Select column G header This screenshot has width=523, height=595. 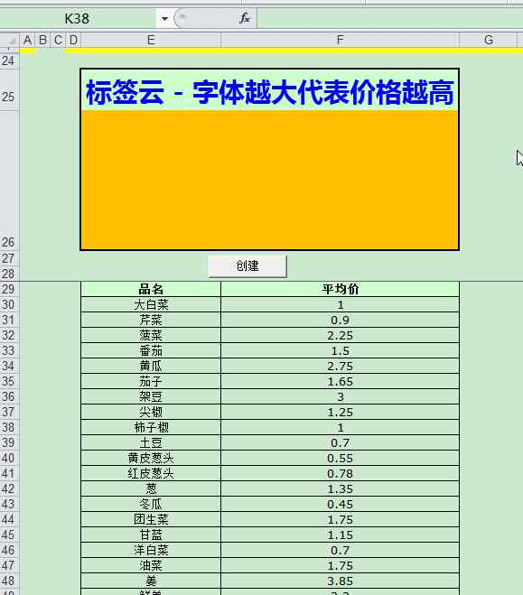(489, 40)
